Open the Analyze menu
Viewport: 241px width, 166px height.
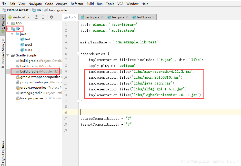(62, 4)
